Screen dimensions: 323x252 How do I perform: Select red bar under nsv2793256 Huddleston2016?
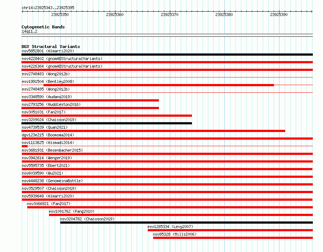click(90, 108)
